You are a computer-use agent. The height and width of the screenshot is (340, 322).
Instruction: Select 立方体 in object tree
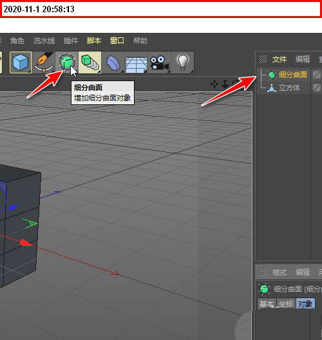[289, 88]
